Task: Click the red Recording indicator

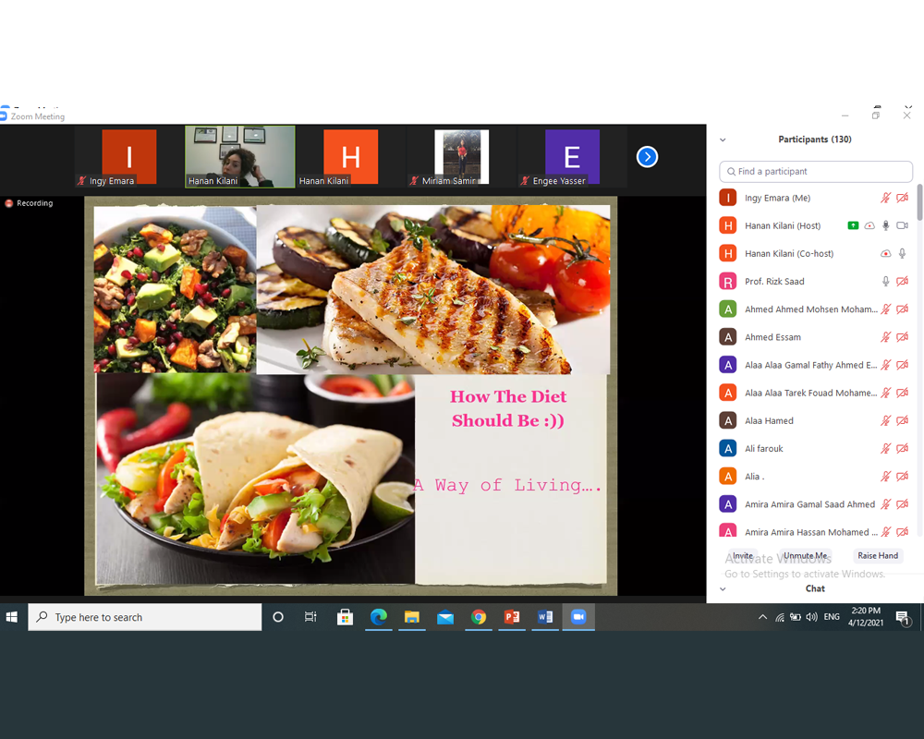Action: point(30,203)
